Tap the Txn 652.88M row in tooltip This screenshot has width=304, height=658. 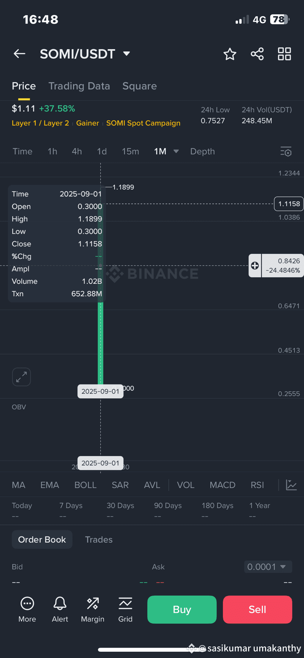[57, 294]
